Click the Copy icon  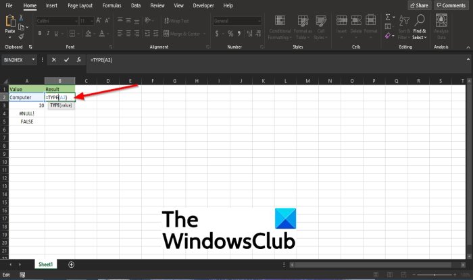pos(21,27)
